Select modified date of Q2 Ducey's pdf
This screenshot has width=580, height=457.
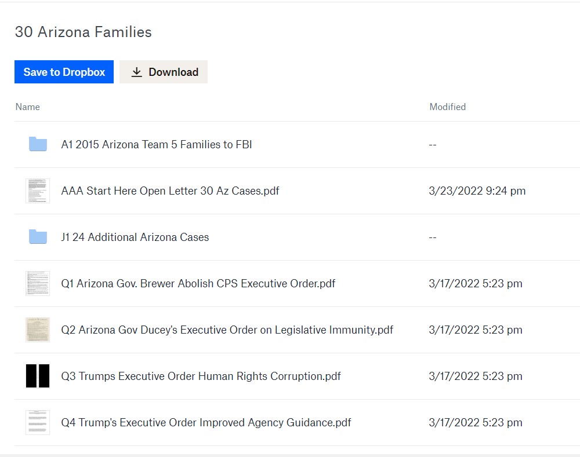(476, 330)
